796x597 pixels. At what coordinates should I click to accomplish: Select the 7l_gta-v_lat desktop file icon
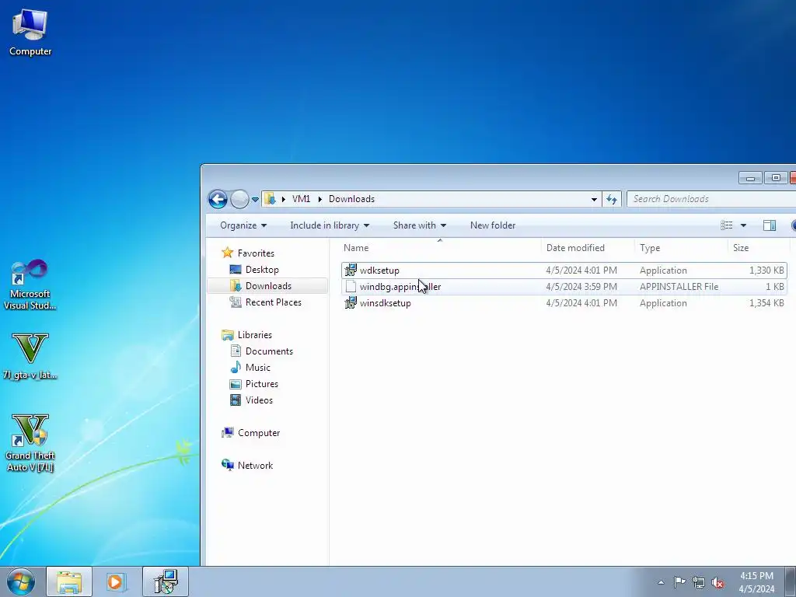30,356
